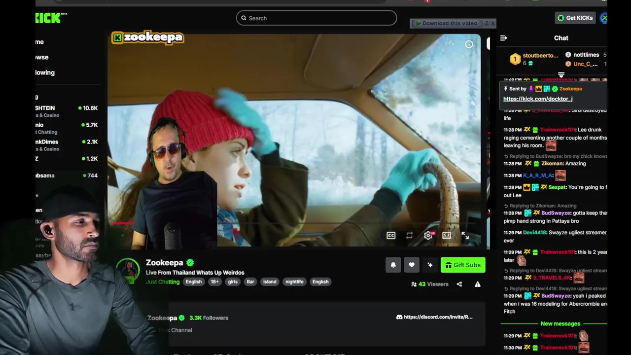The height and width of the screenshot is (355, 631).
Task: Click K_A_R_M_A username in chat
Action: (x=538, y=176)
